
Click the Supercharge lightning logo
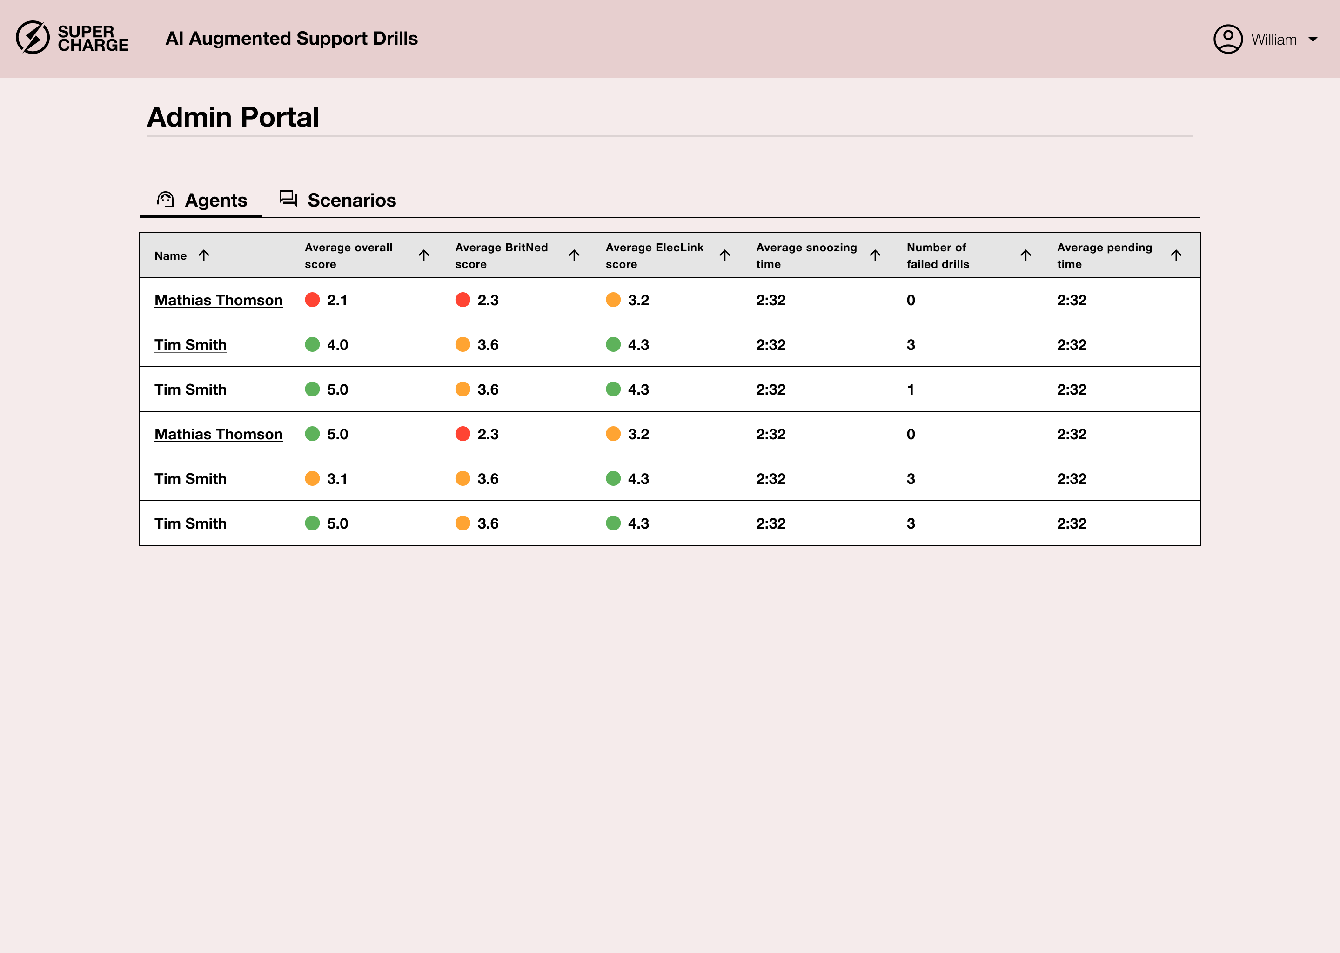[33, 38]
